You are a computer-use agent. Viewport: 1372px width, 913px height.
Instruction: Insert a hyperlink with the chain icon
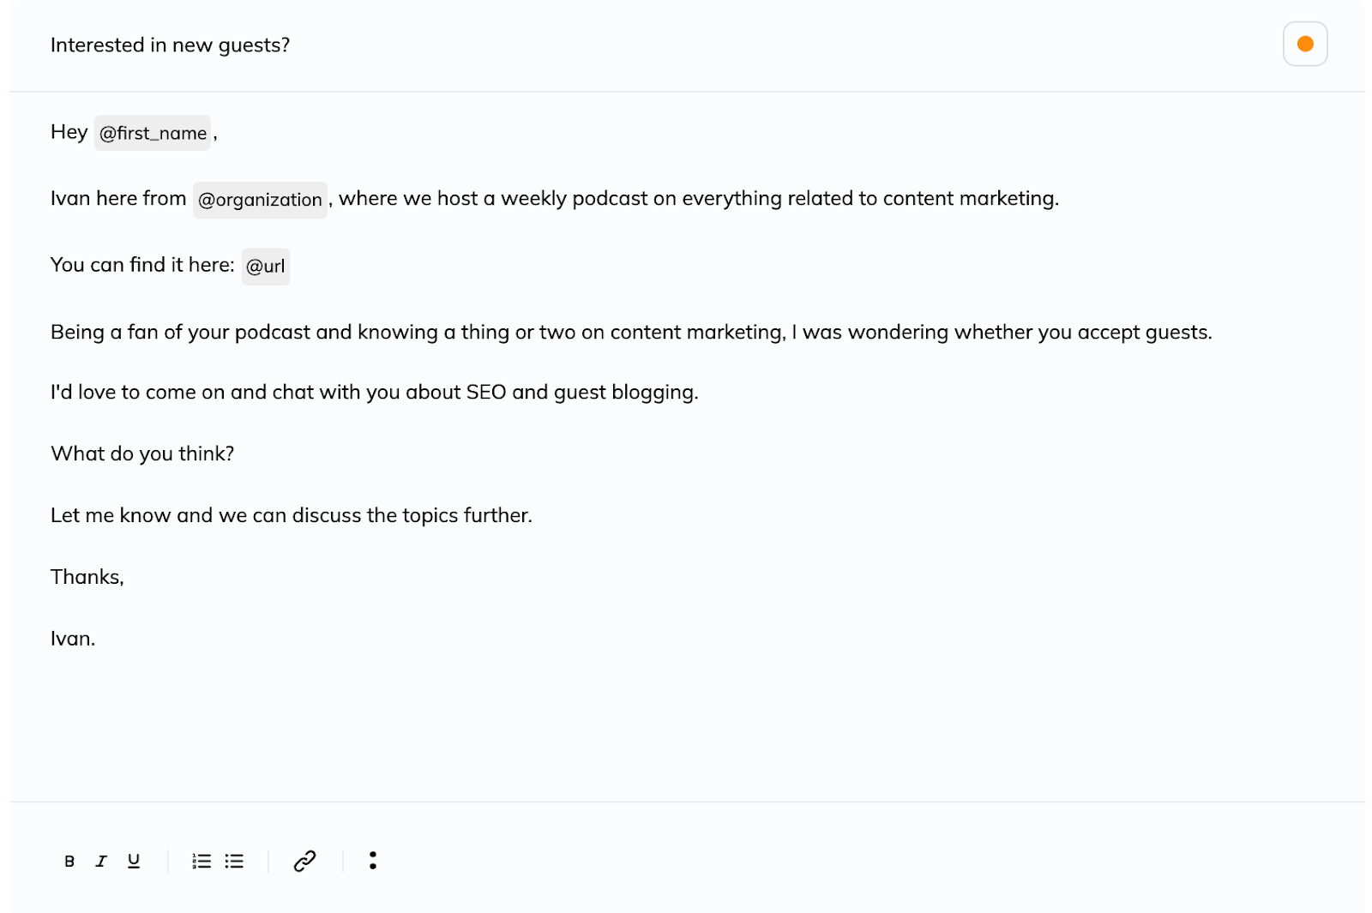coord(305,861)
